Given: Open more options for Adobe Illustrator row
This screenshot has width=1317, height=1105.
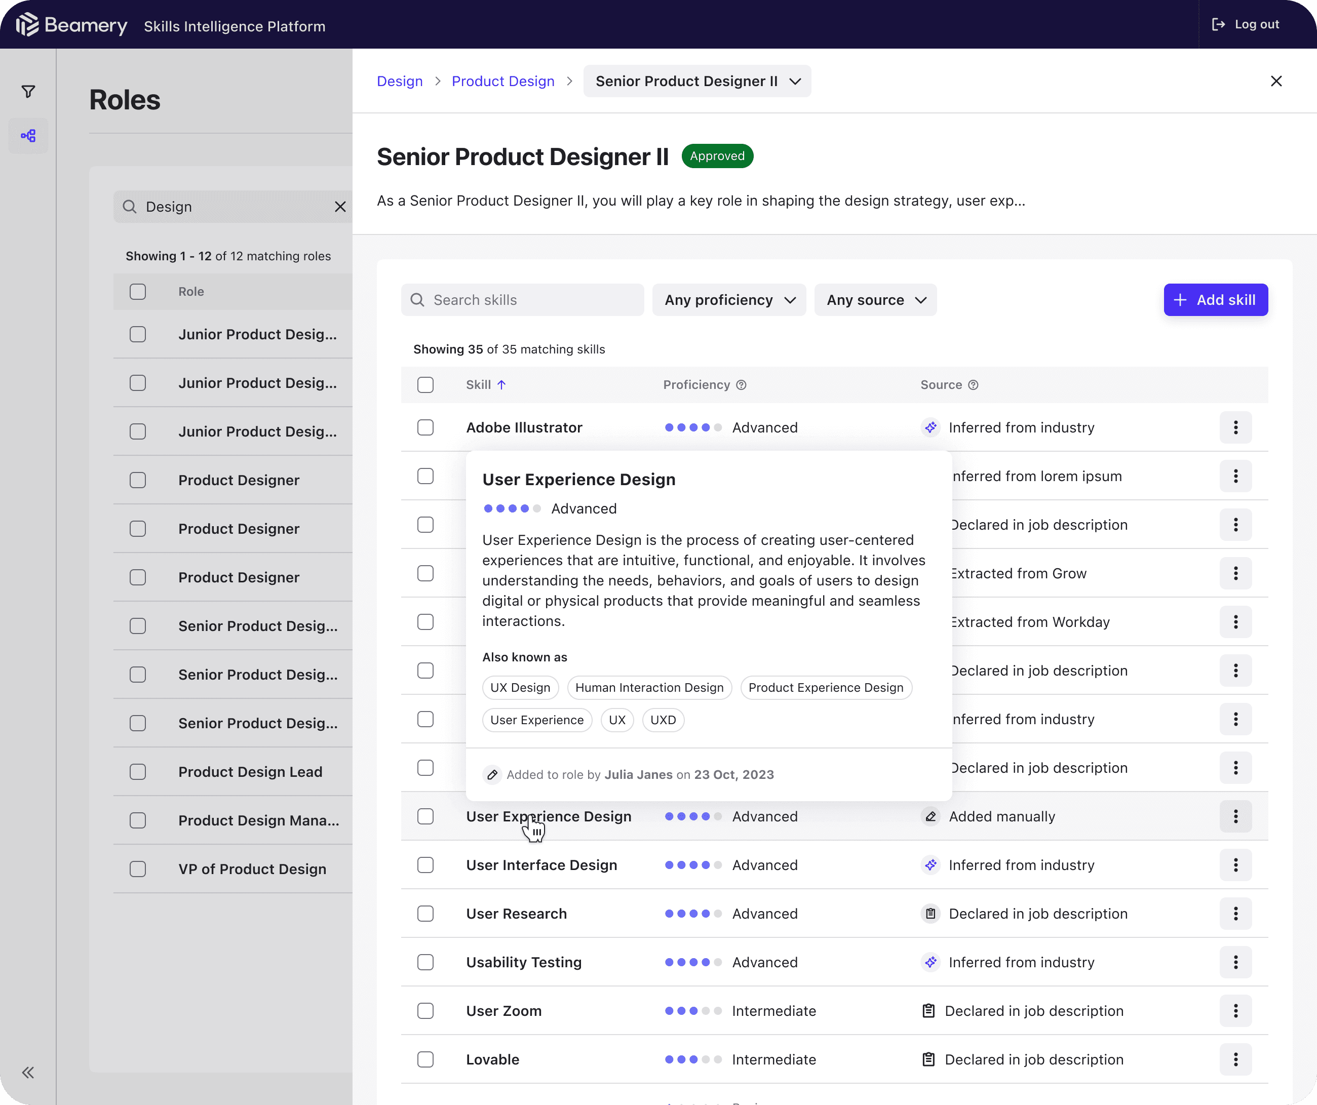Looking at the screenshot, I should pos(1235,428).
